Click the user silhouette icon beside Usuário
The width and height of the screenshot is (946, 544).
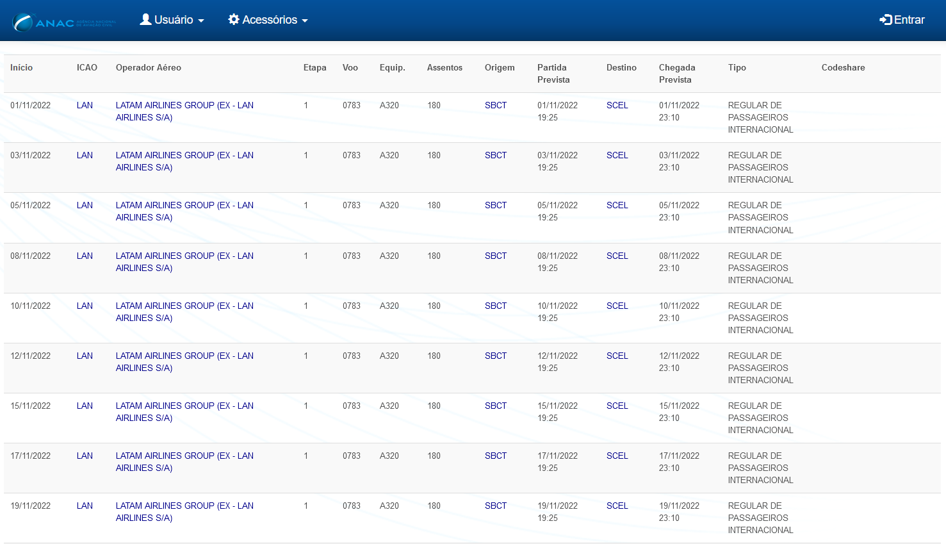[146, 20]
